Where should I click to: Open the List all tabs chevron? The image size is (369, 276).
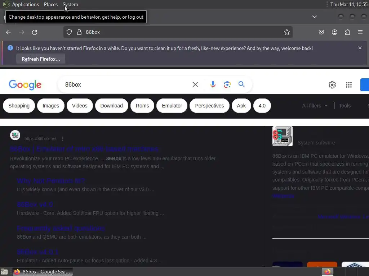click(x=314, y=17)
